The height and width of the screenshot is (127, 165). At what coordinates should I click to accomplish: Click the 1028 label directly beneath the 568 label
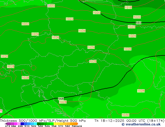click(63, 102)
